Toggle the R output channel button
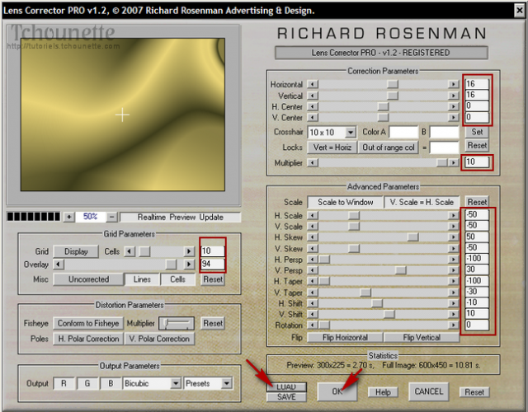This screenshot has height=412, width=528. 64,383
